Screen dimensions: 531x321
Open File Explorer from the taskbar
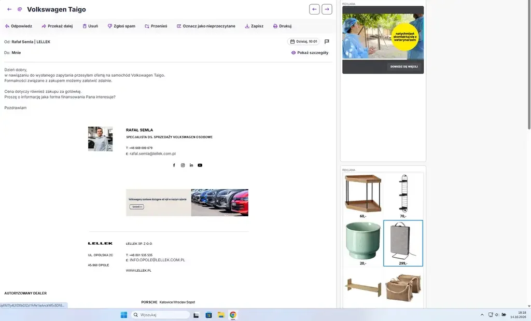point(221,315)
